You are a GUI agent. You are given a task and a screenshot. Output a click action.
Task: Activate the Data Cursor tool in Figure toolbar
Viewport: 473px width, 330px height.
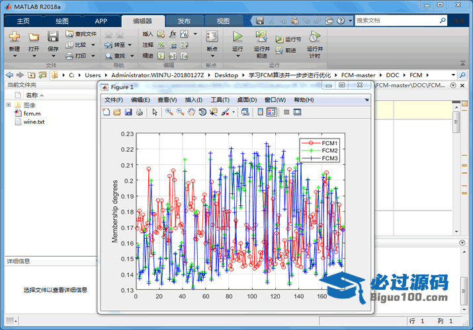pyautogui.click(x=213, y=112)
